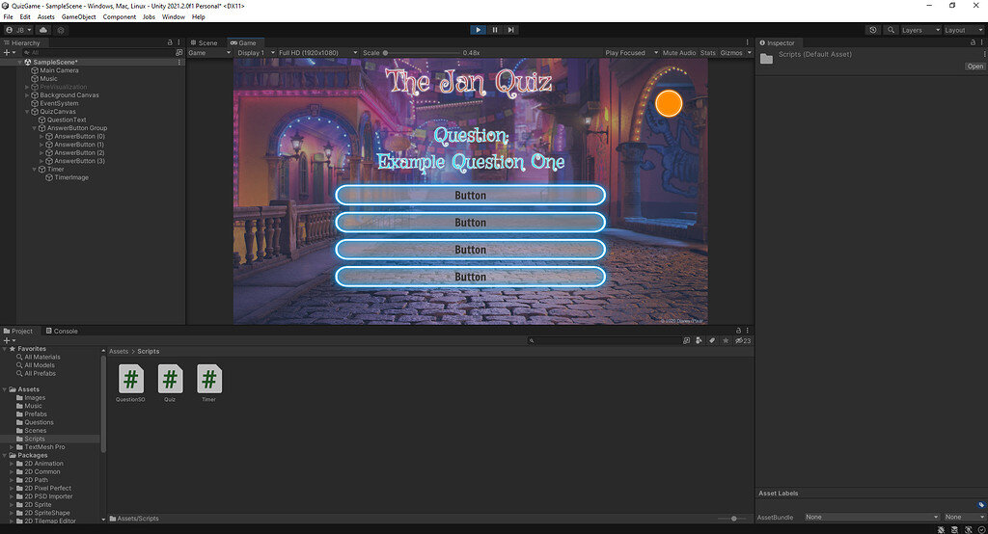The height and width of the screenshot is (534, 988).
Task: Open the Gizmos dropdown arrow
Action: click(x=749, y=53)
